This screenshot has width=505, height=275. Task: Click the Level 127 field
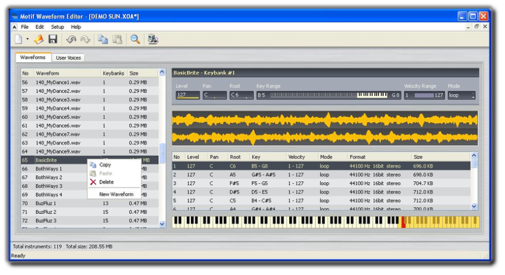188,95
